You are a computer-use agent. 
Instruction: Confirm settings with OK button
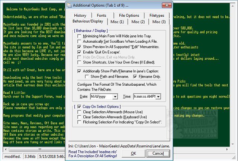click(x=134, y=154)
